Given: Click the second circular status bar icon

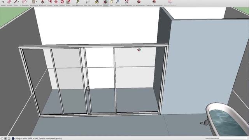Looking at the screenshot, I should [x=5, y=138].
